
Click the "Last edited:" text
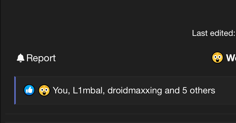click(x=213, y=33)
